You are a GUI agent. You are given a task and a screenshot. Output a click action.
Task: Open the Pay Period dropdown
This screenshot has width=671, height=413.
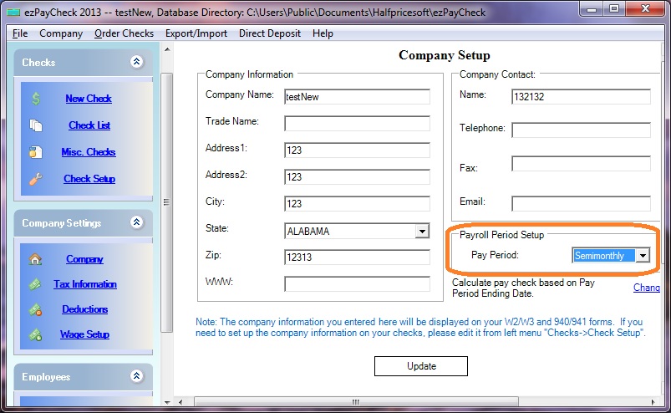tap(643, 256)
